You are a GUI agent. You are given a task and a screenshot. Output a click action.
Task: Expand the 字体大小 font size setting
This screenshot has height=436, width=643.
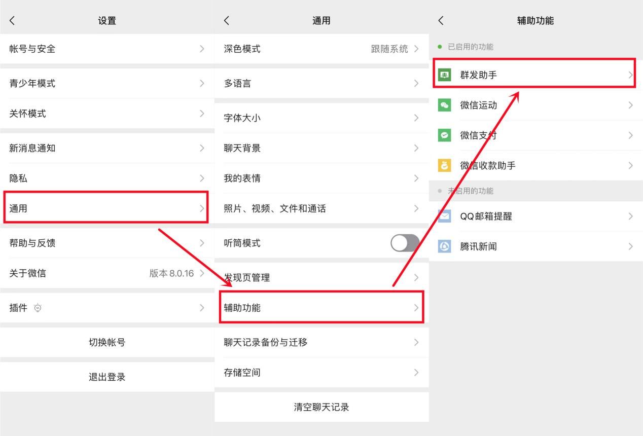(322, 118)
